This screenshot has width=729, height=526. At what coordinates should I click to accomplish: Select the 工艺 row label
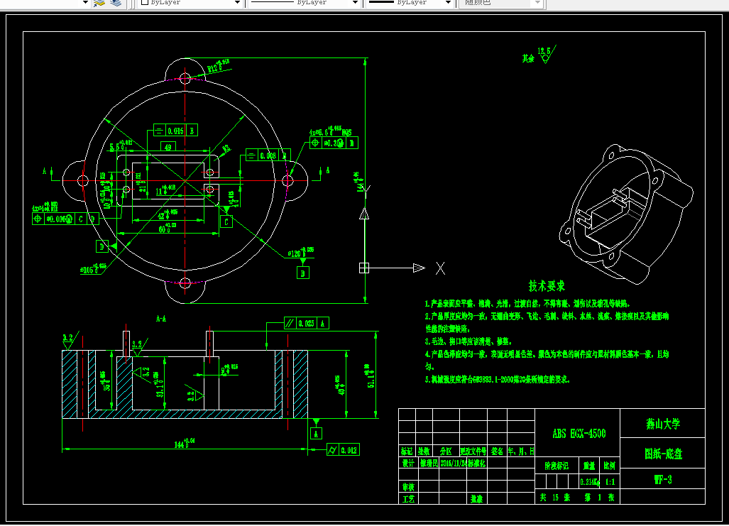(407, 498)
